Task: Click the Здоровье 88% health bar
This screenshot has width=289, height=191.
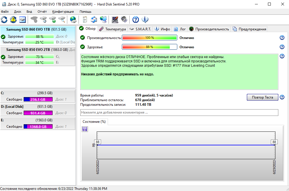Action: [150, 47]
